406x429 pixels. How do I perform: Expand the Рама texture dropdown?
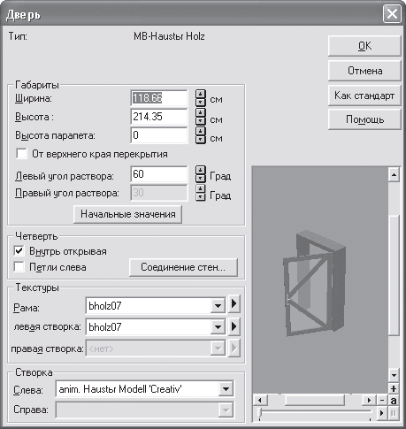tap(218, 305)
